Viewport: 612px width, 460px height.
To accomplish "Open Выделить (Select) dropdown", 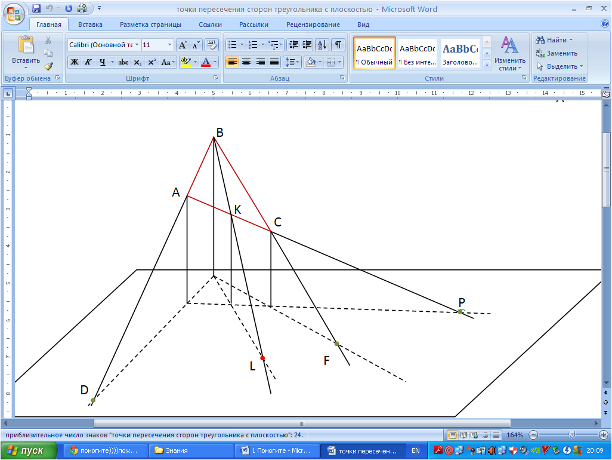I will tap(560, 66).
